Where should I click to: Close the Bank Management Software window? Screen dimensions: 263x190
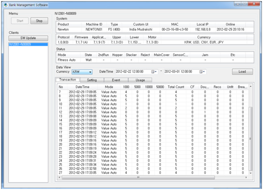point(254,4)
